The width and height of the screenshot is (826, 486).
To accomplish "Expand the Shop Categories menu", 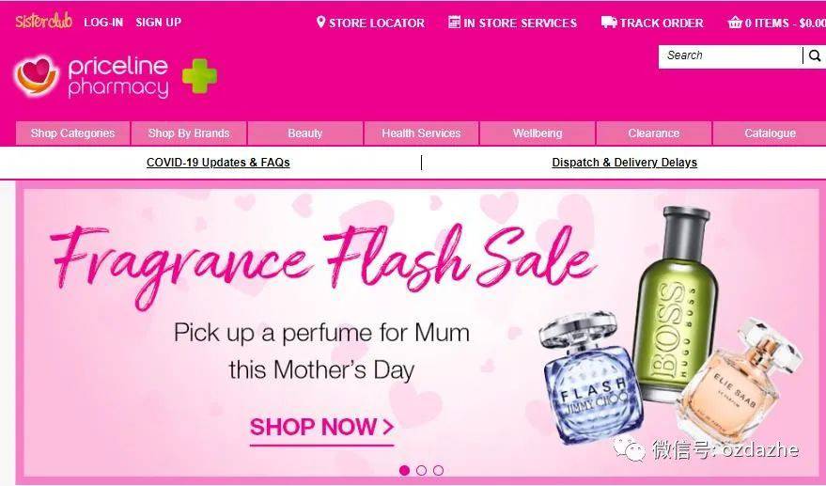I will pos(72,133).
